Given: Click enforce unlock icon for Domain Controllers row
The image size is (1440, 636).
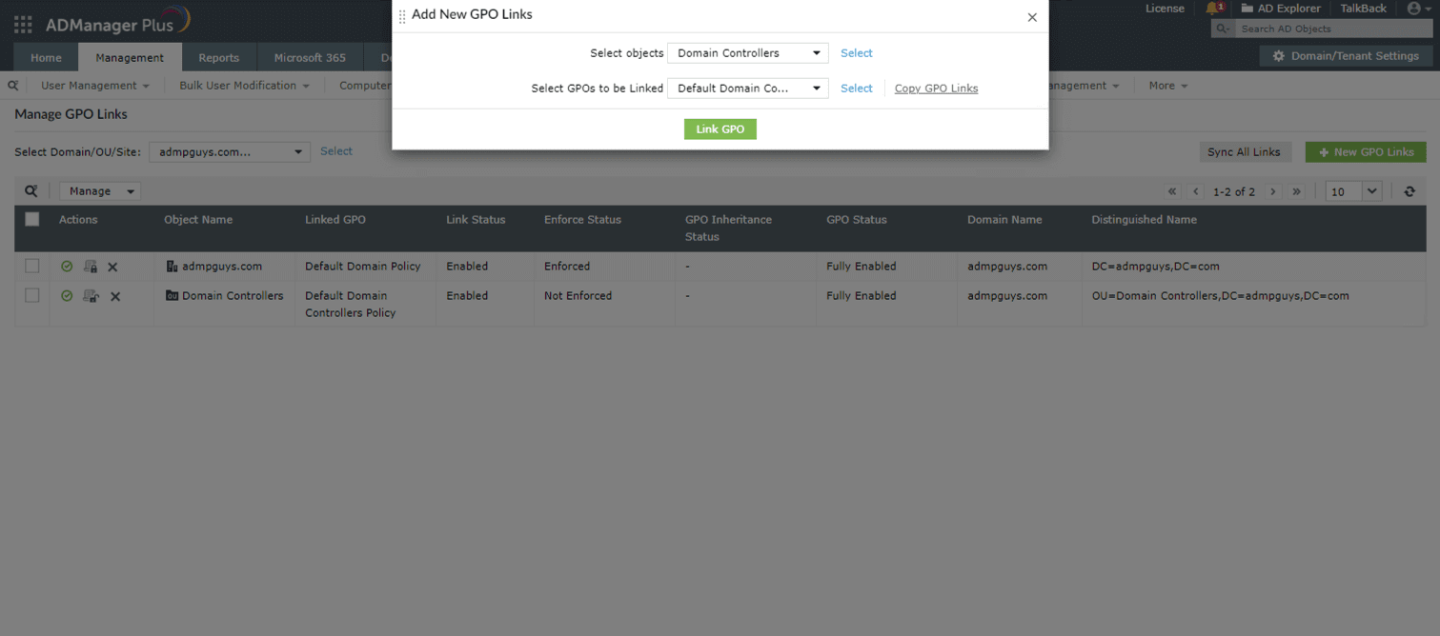Looking at the screenshot, I should pos(91,296).
